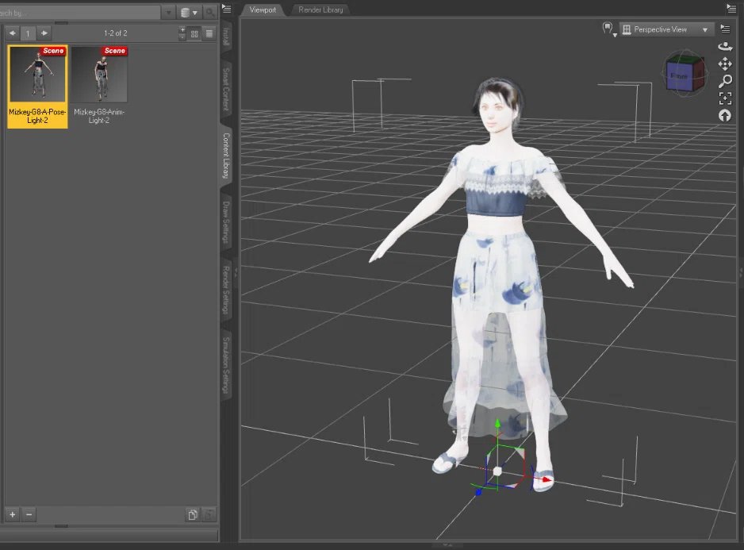Decrease thumbnail size with minus stepper

182,37
